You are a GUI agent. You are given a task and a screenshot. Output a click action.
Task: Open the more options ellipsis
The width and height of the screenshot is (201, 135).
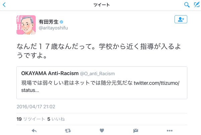pos(170,131)
